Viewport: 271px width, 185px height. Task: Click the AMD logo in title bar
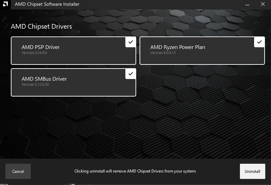(x=5, y=4)
